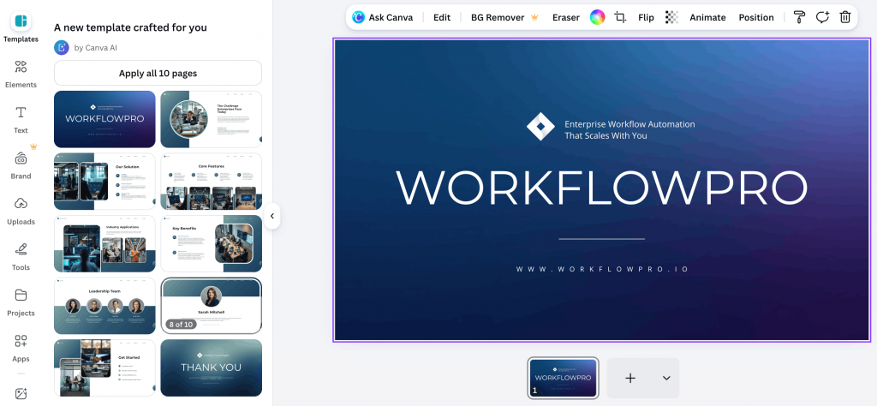Open the Uploads sidebar section
877x406 pixels.
pyautogui.click(x=21, y=211)
